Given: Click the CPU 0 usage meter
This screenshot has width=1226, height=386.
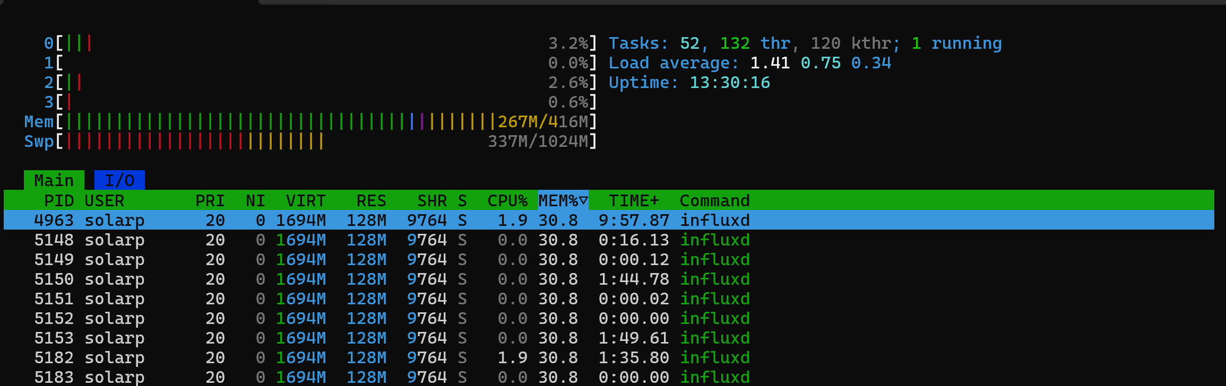Looking at the screenshot, I should [321, 43].
